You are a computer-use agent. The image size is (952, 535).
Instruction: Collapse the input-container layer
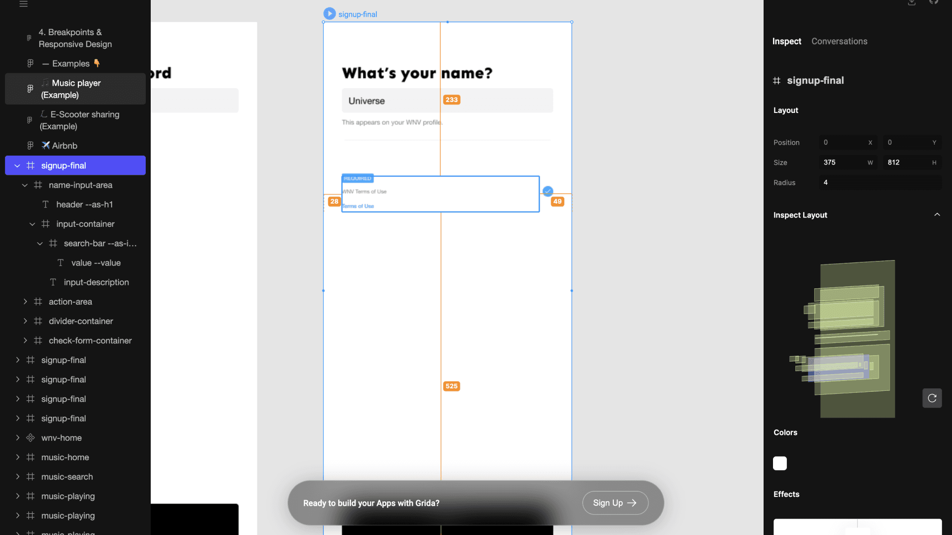tap(32, 224)
